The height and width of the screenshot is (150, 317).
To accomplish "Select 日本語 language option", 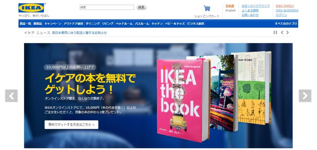I will pos(230,6).
